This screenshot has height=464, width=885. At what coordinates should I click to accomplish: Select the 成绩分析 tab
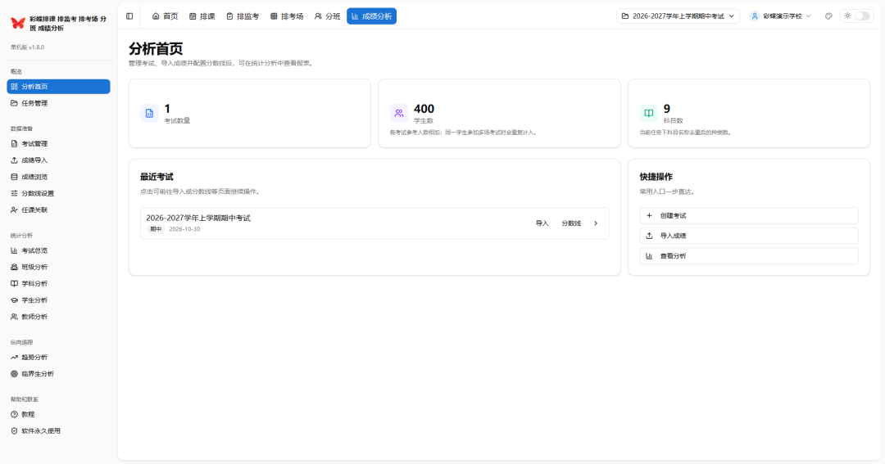(x=371, y=16)
